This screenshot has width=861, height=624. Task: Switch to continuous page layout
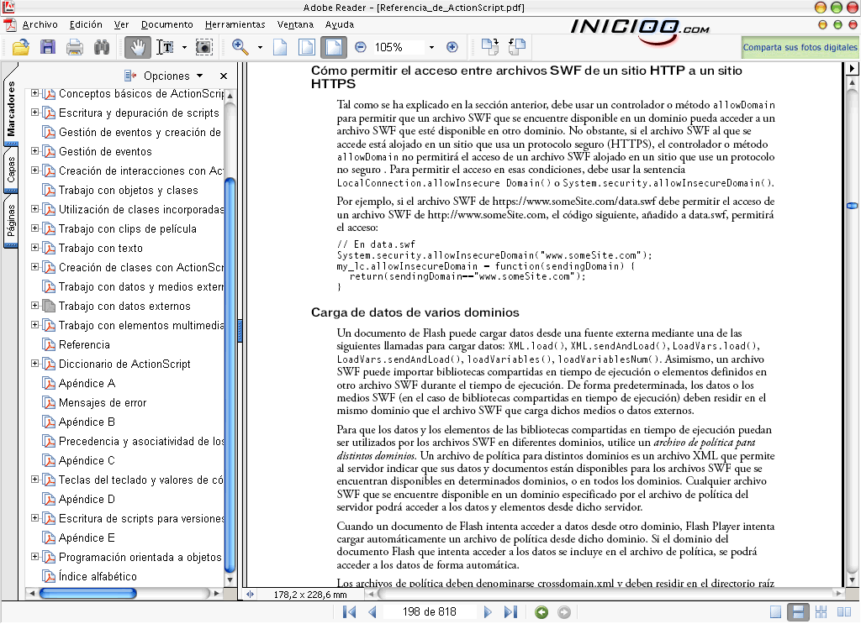click(x=798, y=612)
